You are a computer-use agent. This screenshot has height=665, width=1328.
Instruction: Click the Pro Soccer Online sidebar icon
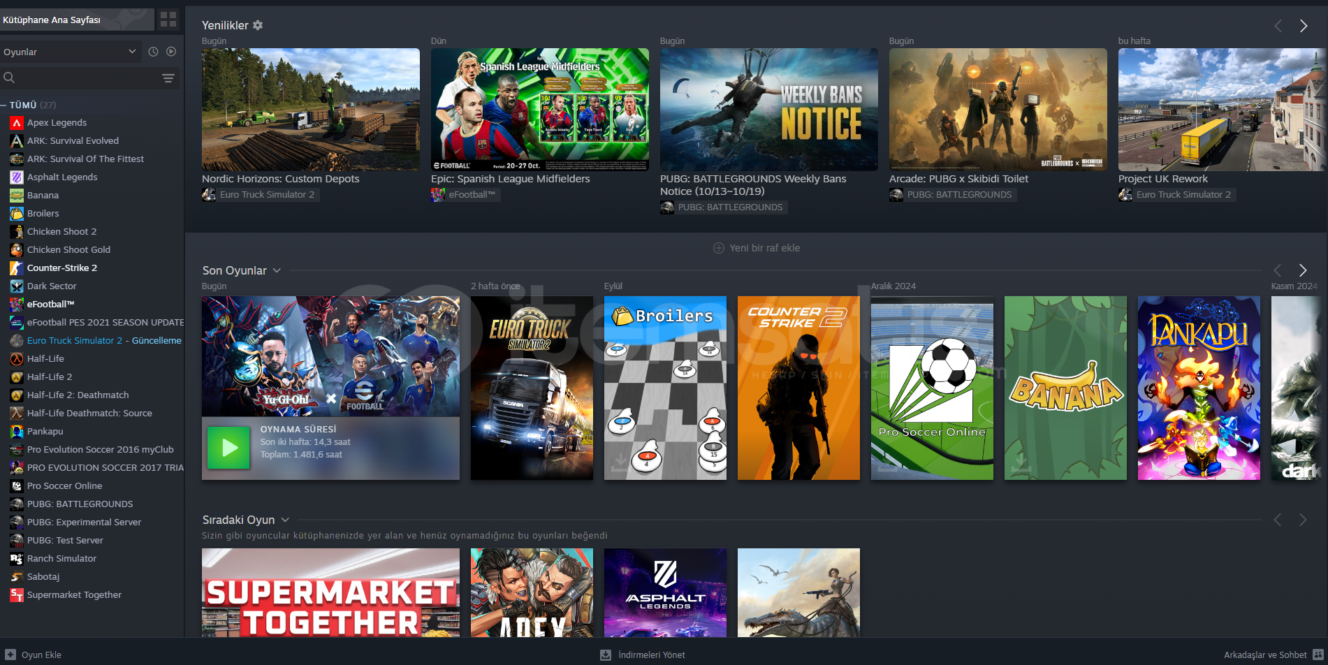17,486
